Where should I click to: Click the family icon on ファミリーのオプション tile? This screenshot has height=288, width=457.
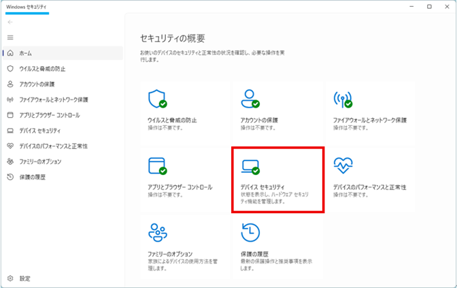pyautogui.click(x=158, y=233)
